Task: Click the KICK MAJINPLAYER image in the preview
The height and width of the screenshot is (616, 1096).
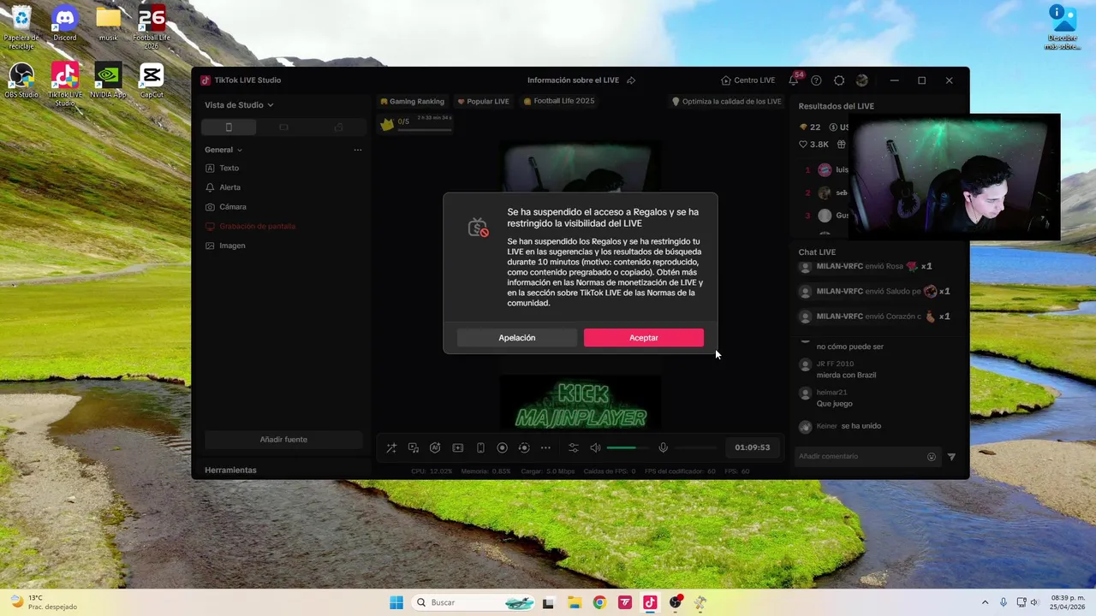Action: point(581,403)
